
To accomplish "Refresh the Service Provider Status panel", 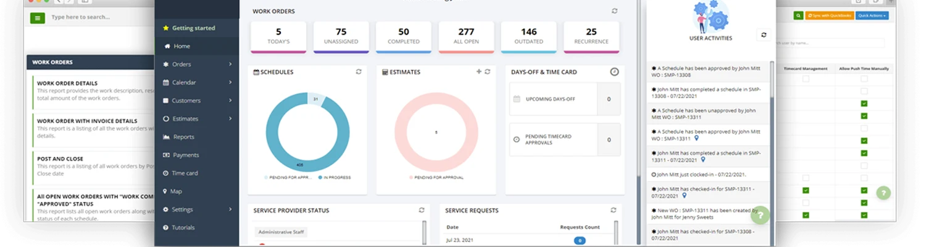I will coord(422,210).
